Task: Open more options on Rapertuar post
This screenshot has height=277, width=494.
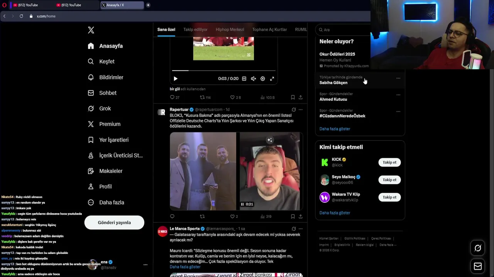Action: point(301,110)
